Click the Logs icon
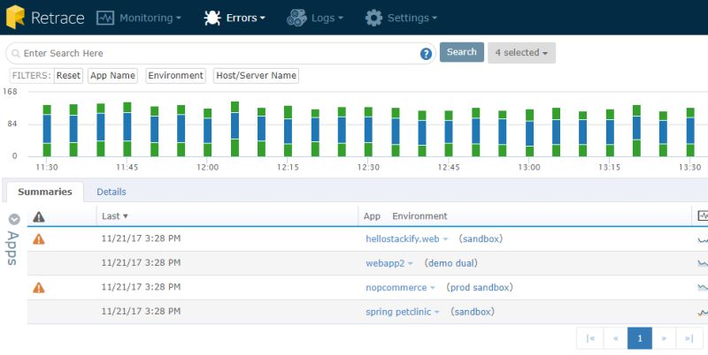This screenshot has width=708, height=355. [x=296, y=18]
